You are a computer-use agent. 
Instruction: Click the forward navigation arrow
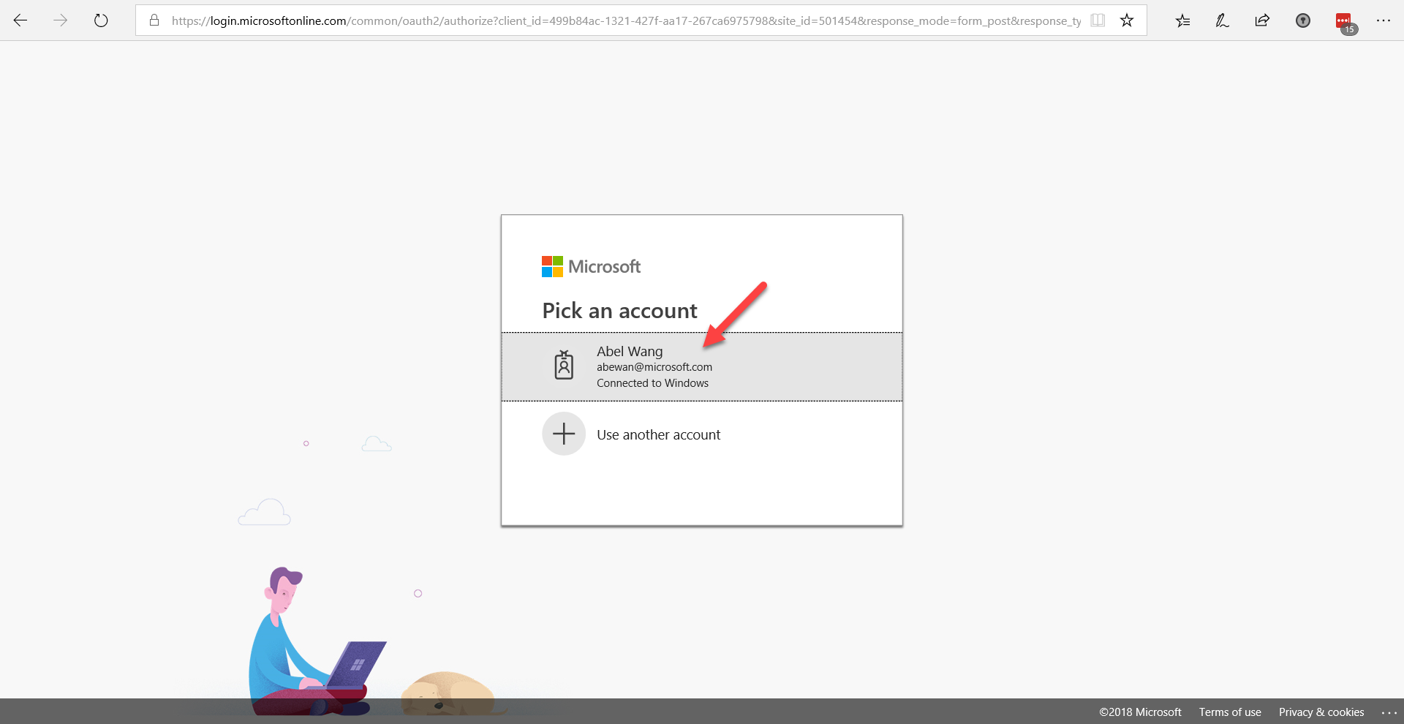pyautogui.click(x=61, y=20)
